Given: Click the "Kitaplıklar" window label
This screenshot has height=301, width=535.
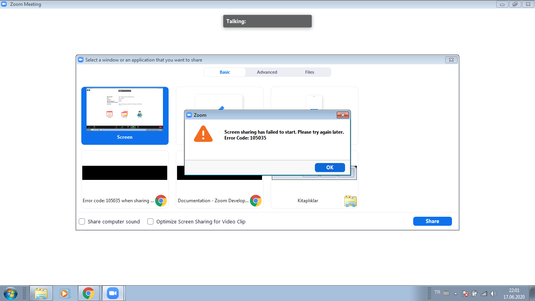Looking at the screenshot, I should tap(308, 201).
